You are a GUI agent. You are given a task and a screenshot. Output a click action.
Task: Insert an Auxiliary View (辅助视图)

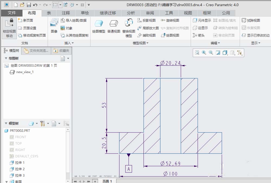click(x=147, y=35)
